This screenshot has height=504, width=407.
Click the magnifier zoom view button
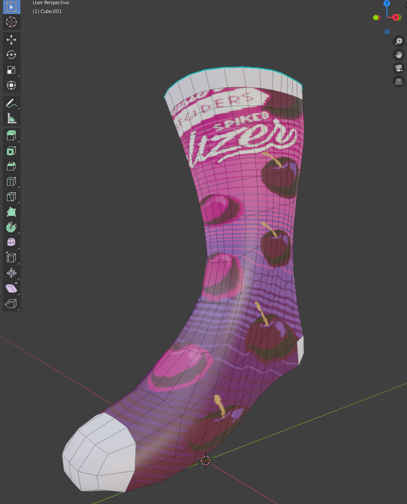399,42
